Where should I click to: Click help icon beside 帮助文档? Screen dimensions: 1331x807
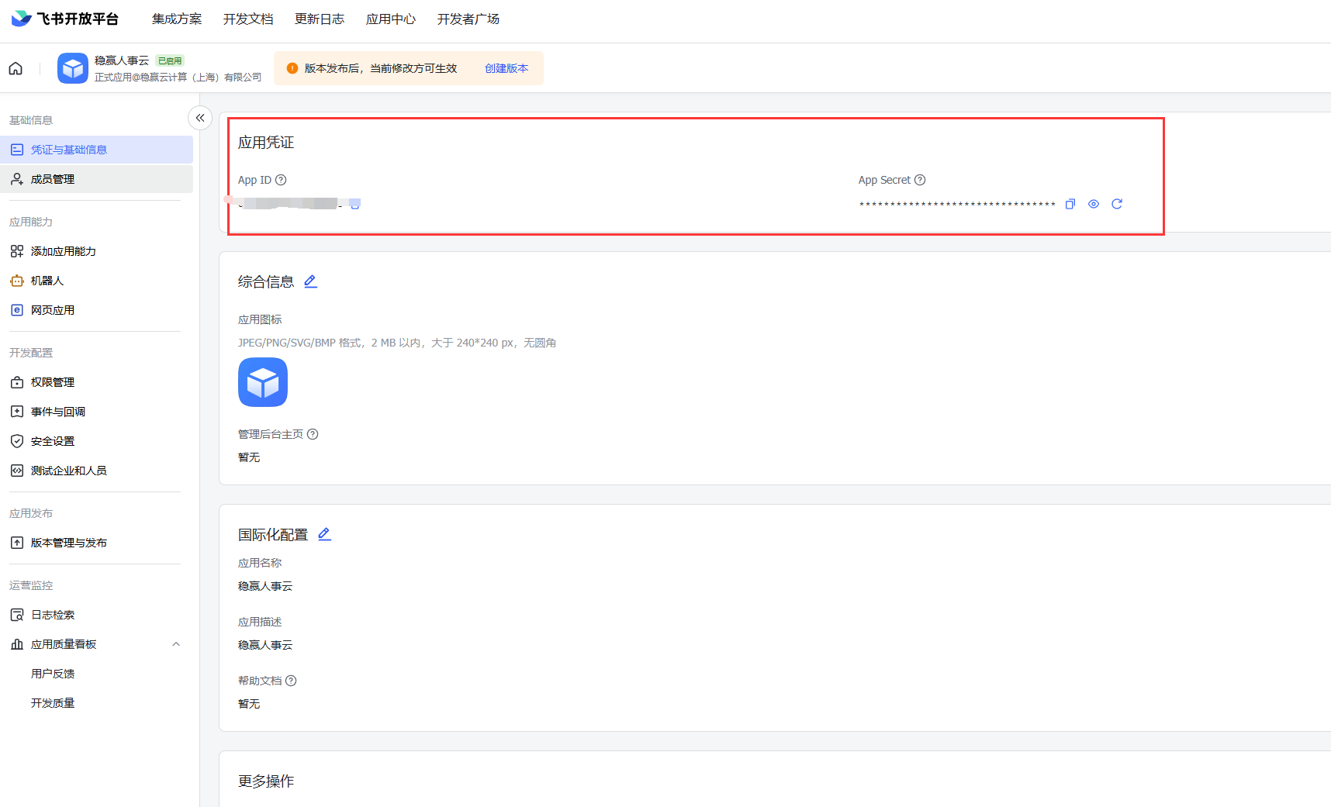pos(291,681)
